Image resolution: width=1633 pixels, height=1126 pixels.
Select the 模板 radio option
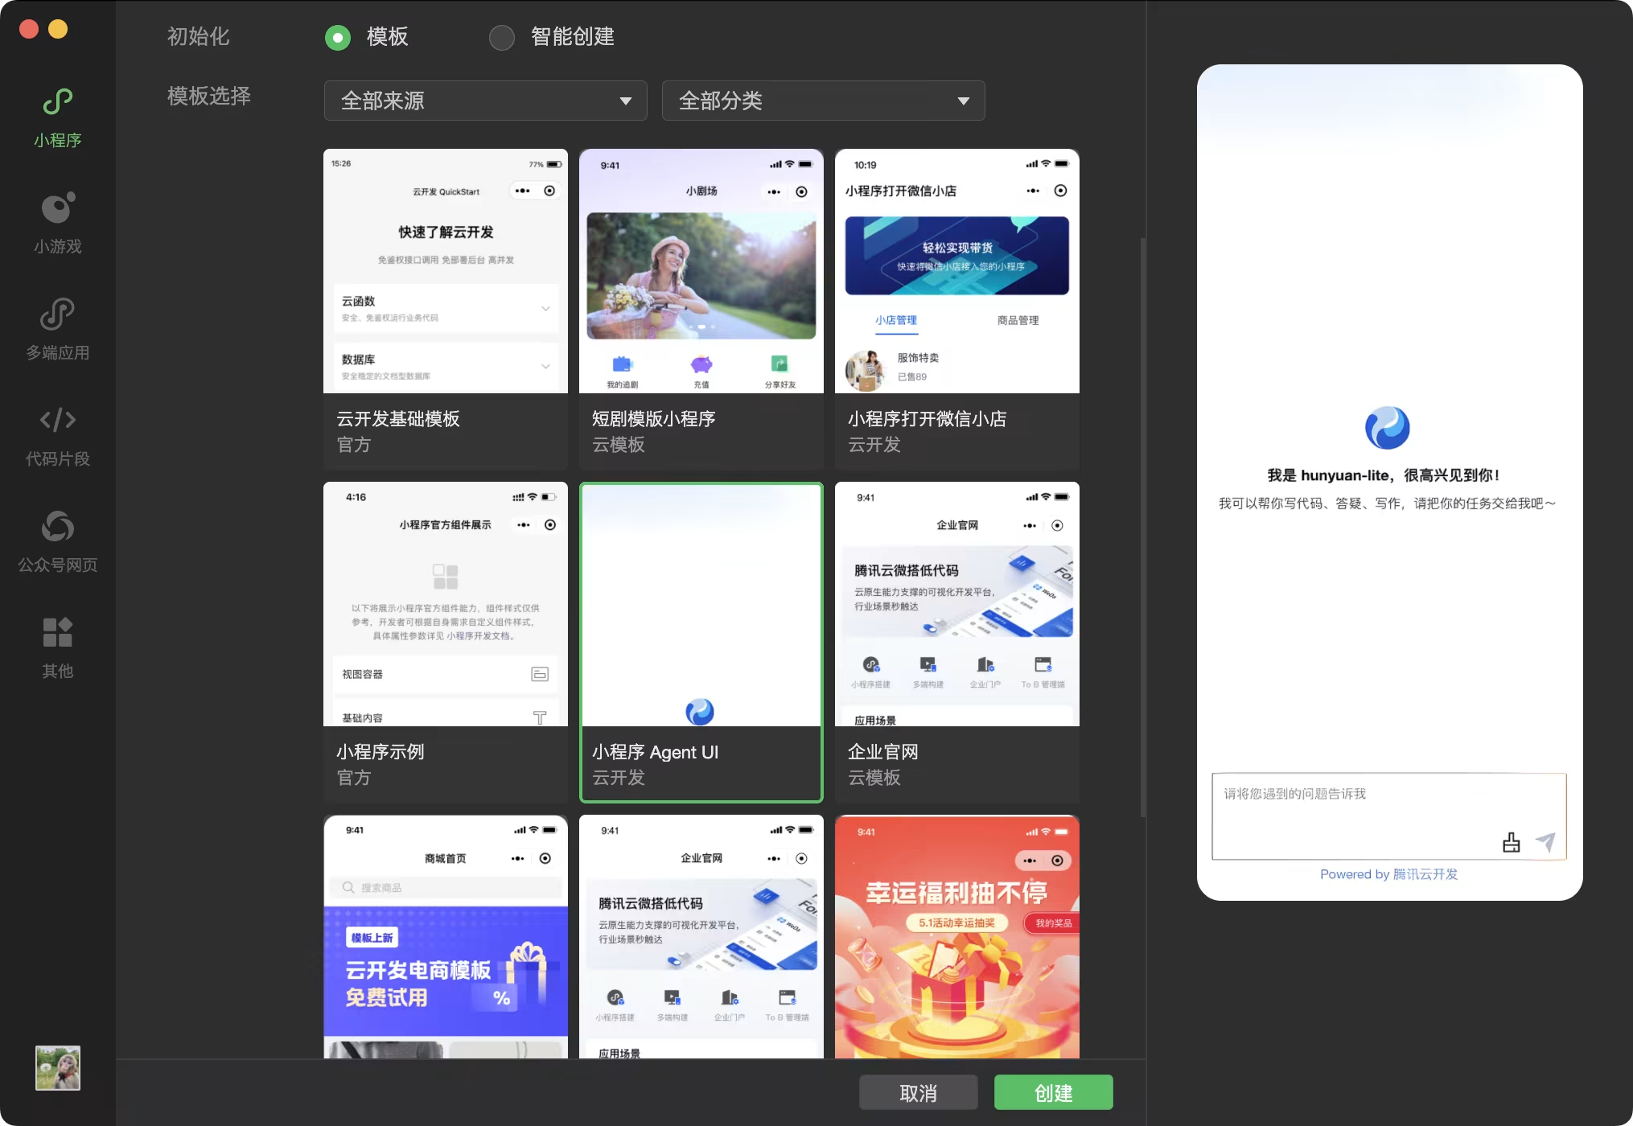[x=338, y=37]
